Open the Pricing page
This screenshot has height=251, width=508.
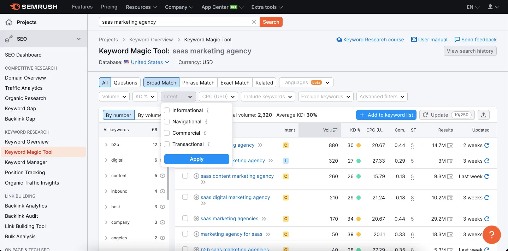tap(109, 7)
